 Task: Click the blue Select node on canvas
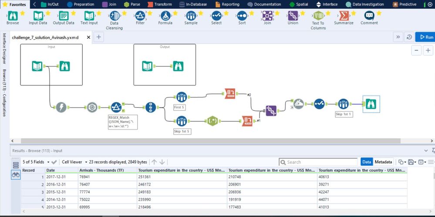pos(319,104)
